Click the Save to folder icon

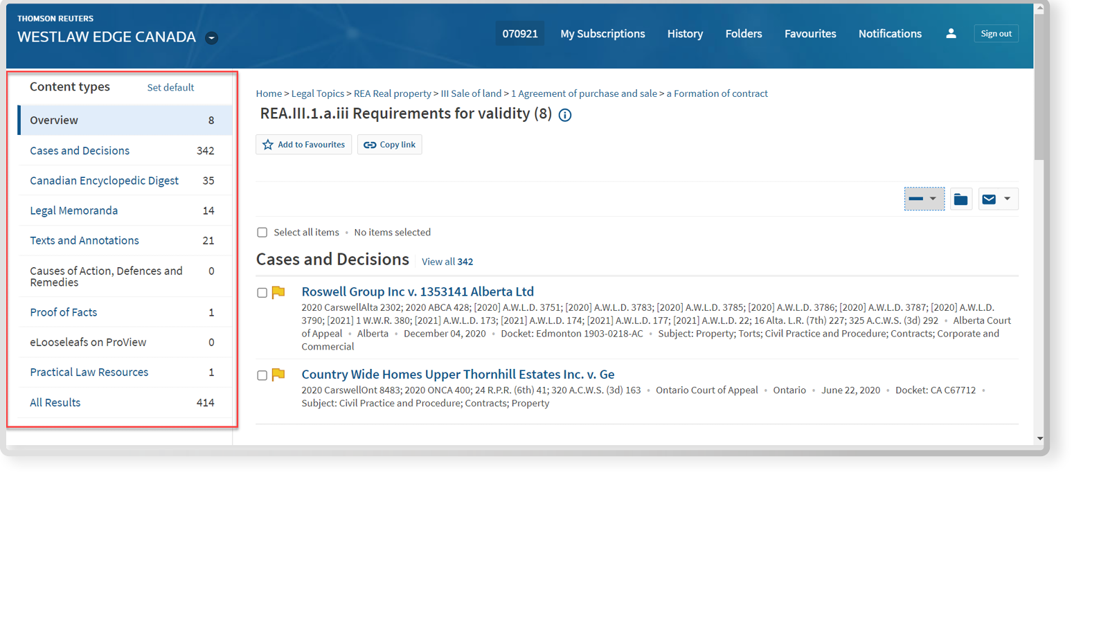click(961, 199)
